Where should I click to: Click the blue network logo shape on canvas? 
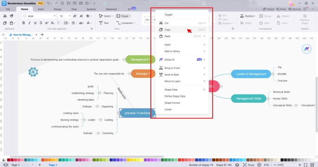tap(33, 72)
